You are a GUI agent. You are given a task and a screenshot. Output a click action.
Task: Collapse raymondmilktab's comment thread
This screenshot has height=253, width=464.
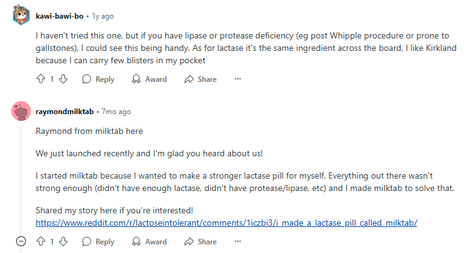[x=20, y=241]
